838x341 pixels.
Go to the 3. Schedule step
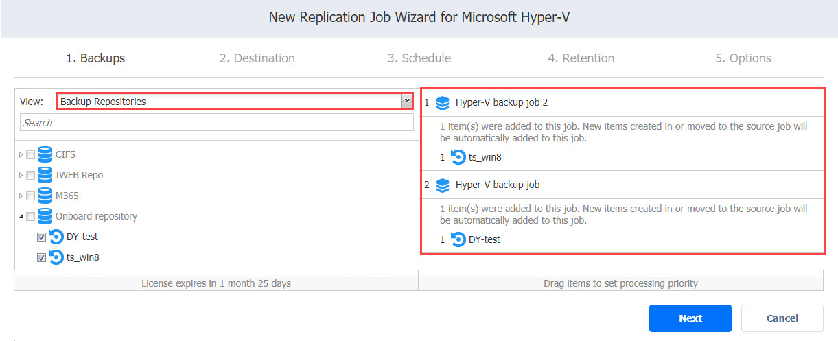click(x=419, y=58)
